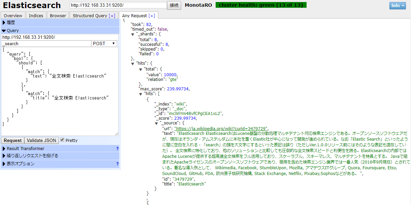Switch to the Browser tab
411x205 pixels.
pyautogui.click(x=57, y=15)
